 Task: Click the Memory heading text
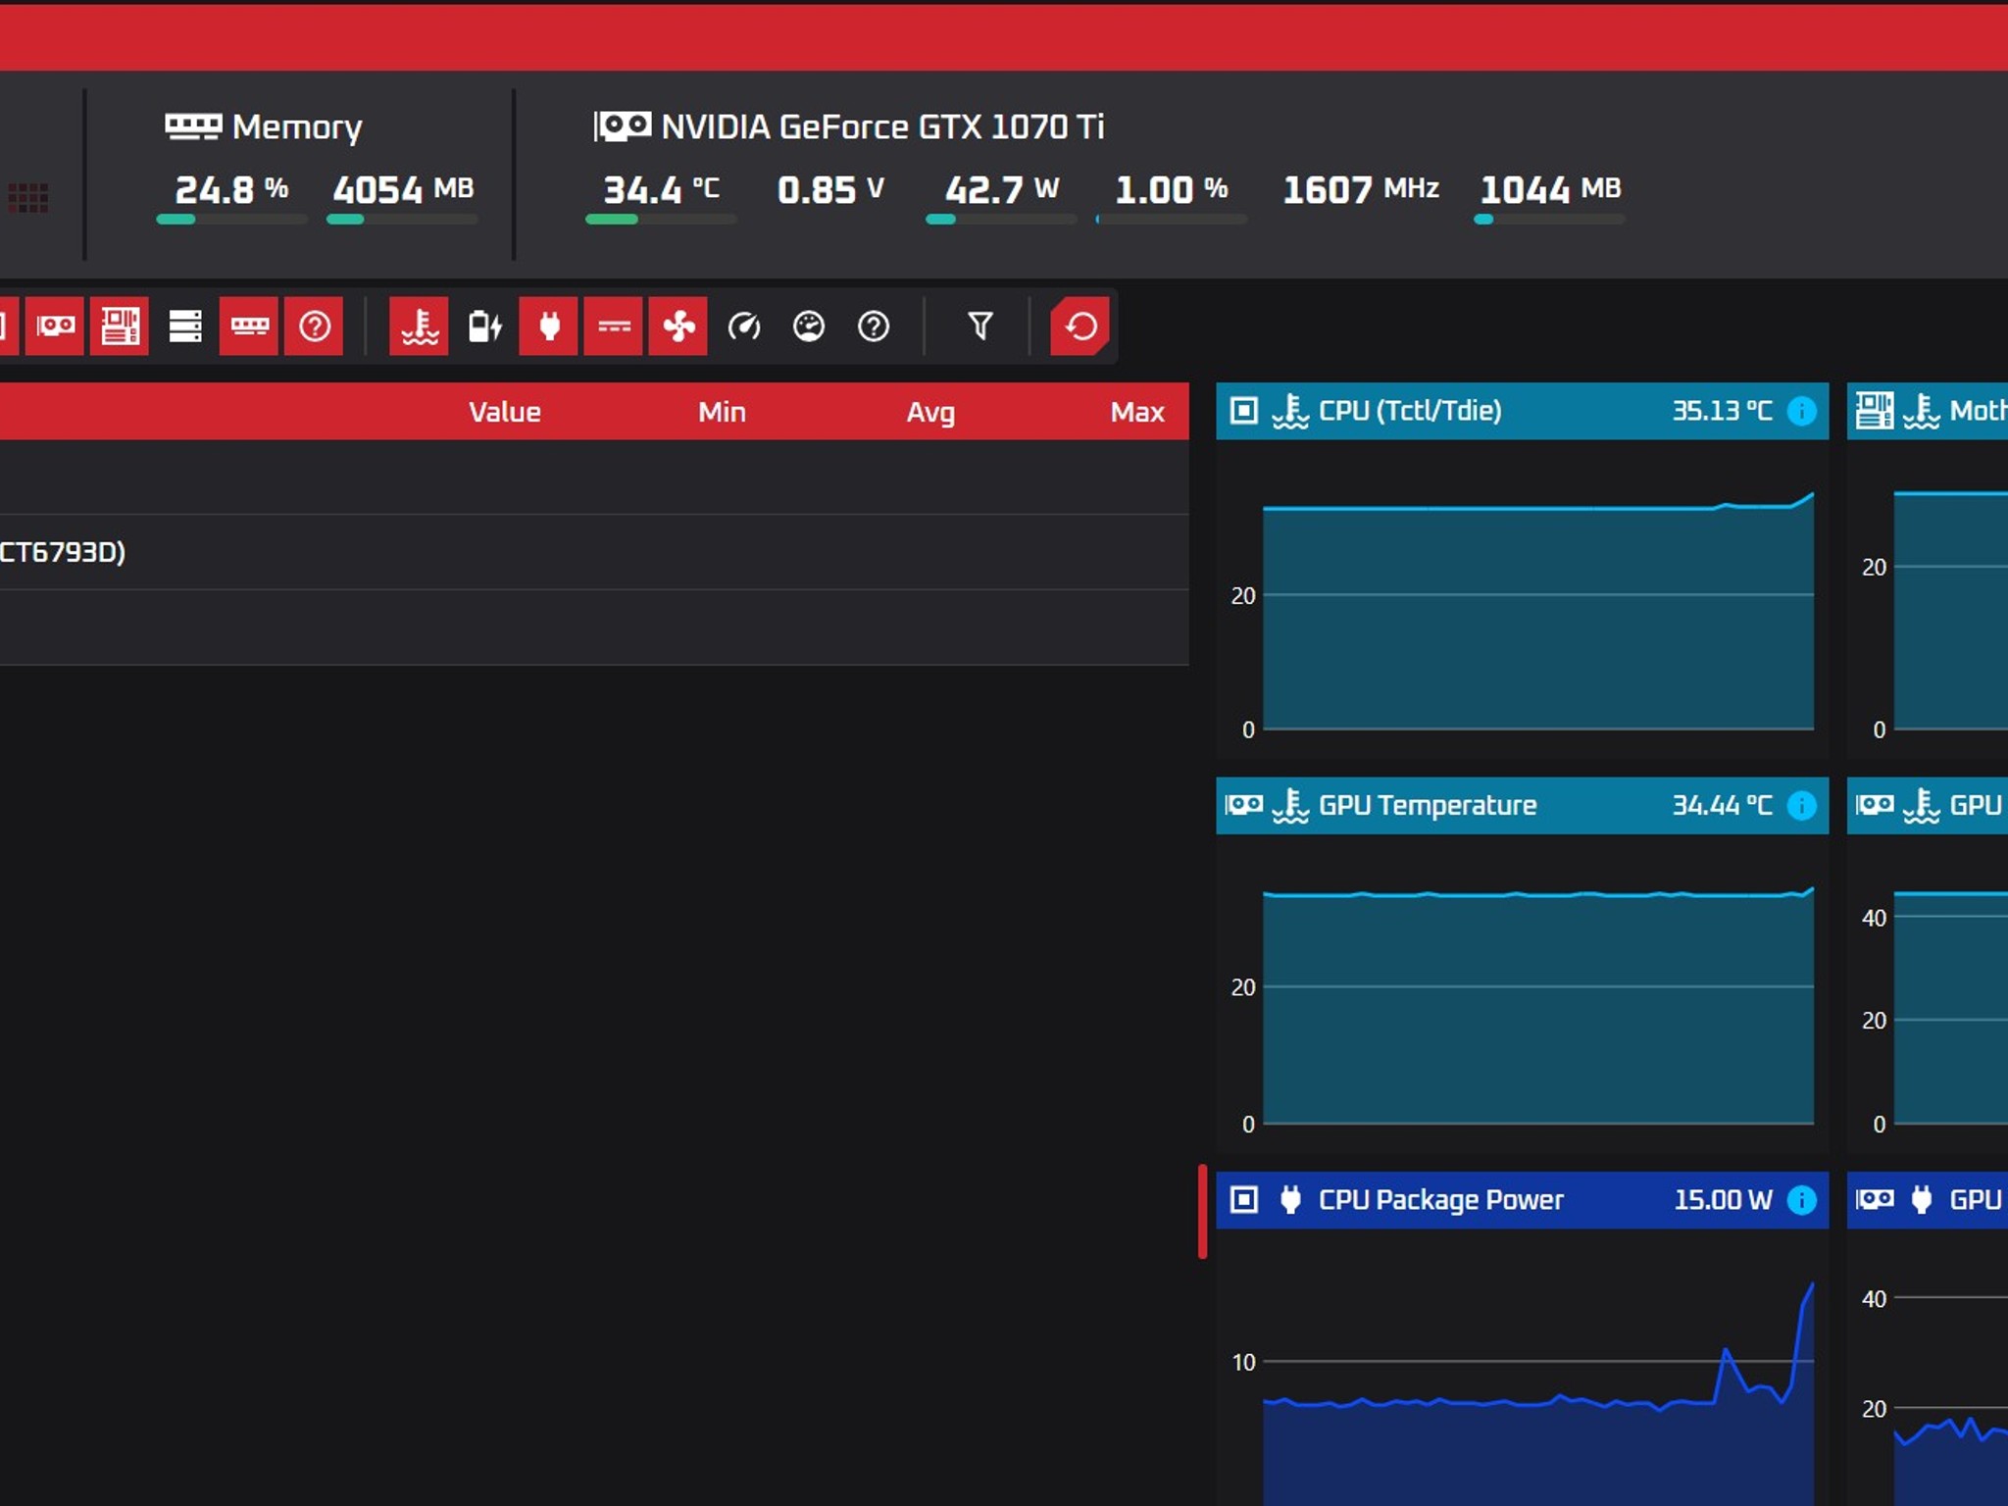point(297,127)
